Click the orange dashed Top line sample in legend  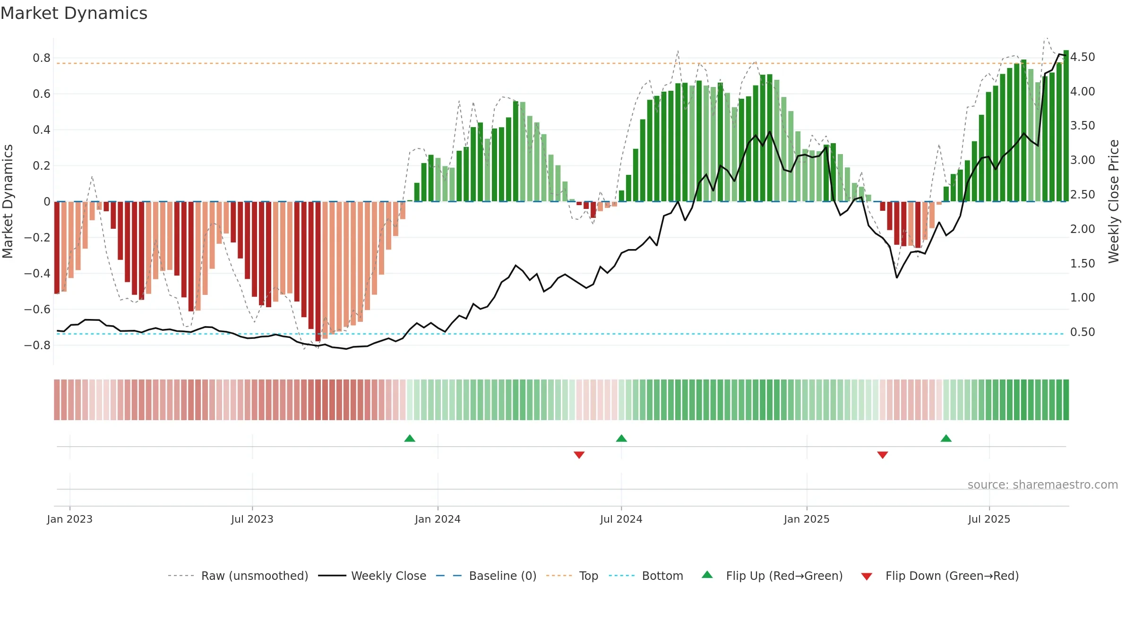[x=559, y=576]
